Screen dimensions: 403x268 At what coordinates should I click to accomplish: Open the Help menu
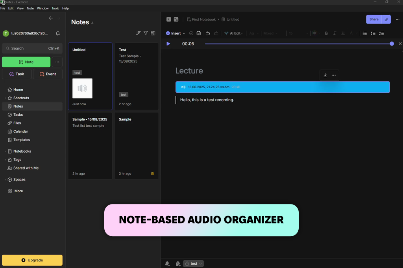pos(66,8)
